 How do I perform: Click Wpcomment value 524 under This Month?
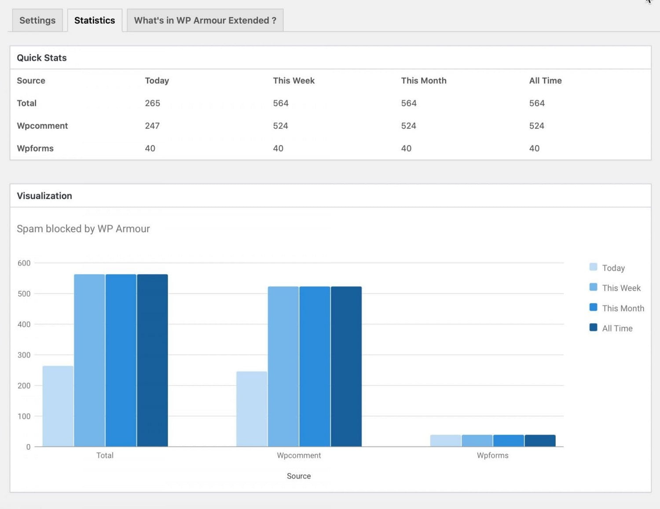coord(408,126)
